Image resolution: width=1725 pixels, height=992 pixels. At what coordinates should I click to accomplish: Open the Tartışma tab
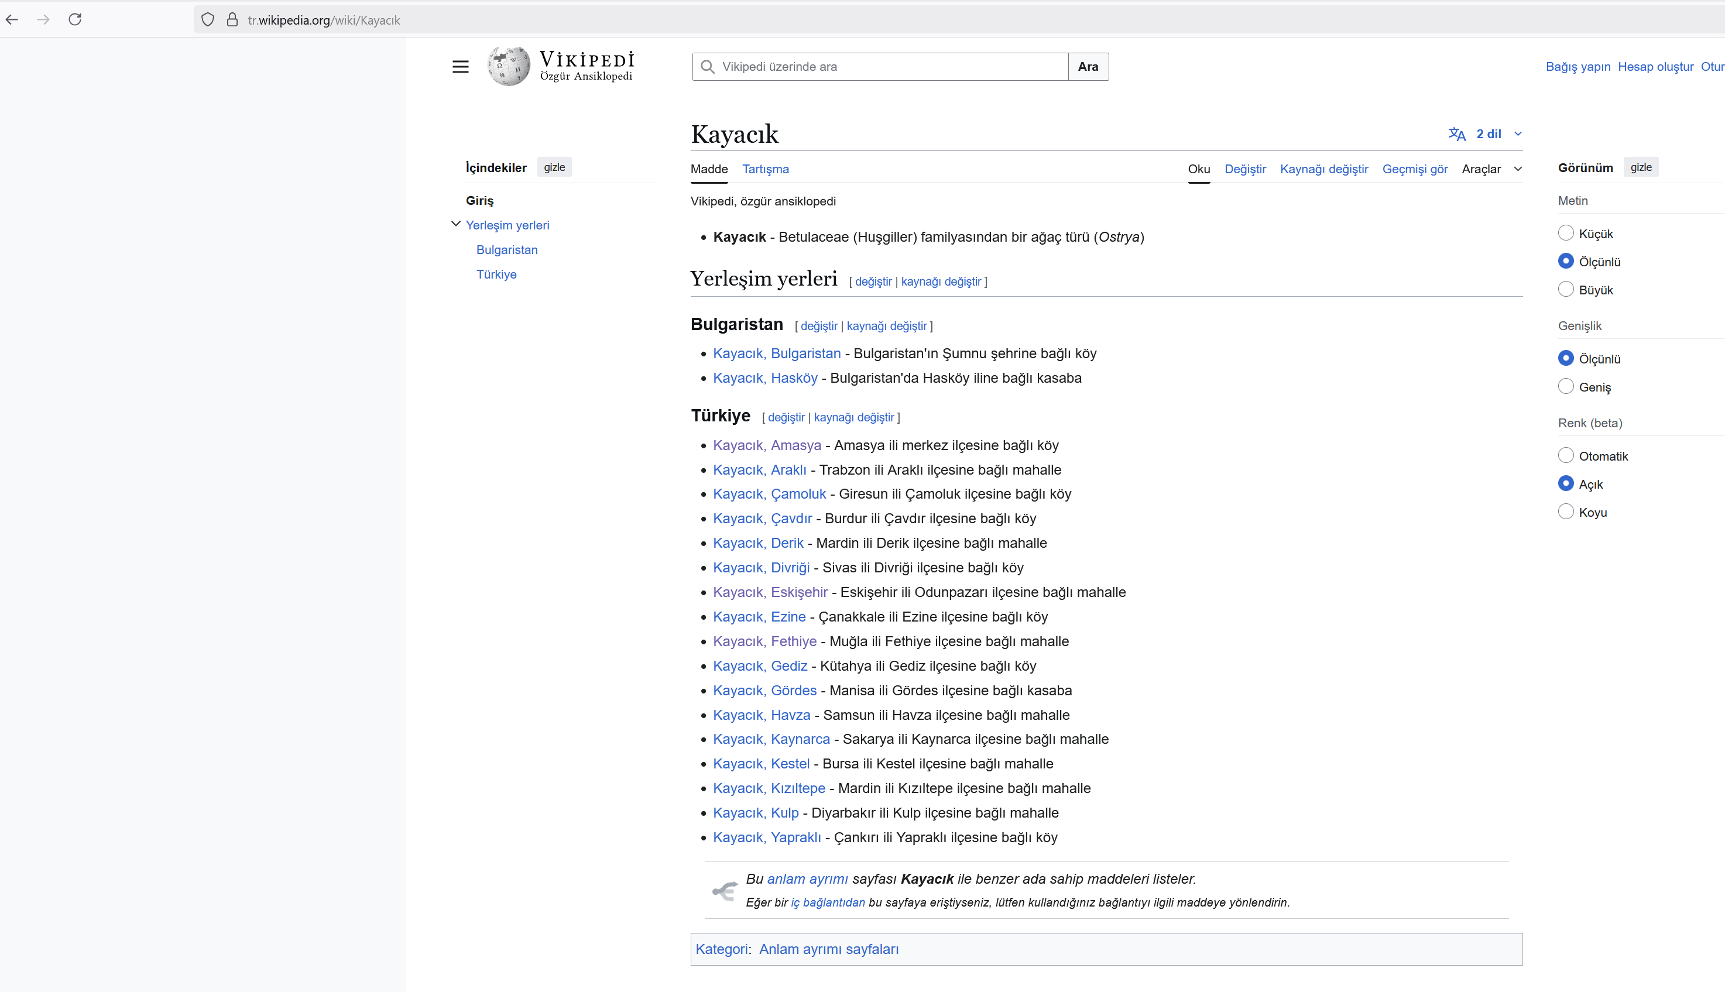[765, 169]
